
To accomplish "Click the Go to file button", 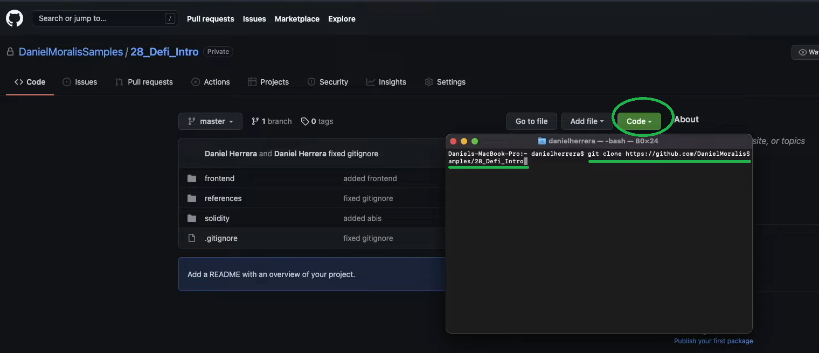I will [531, 121].
